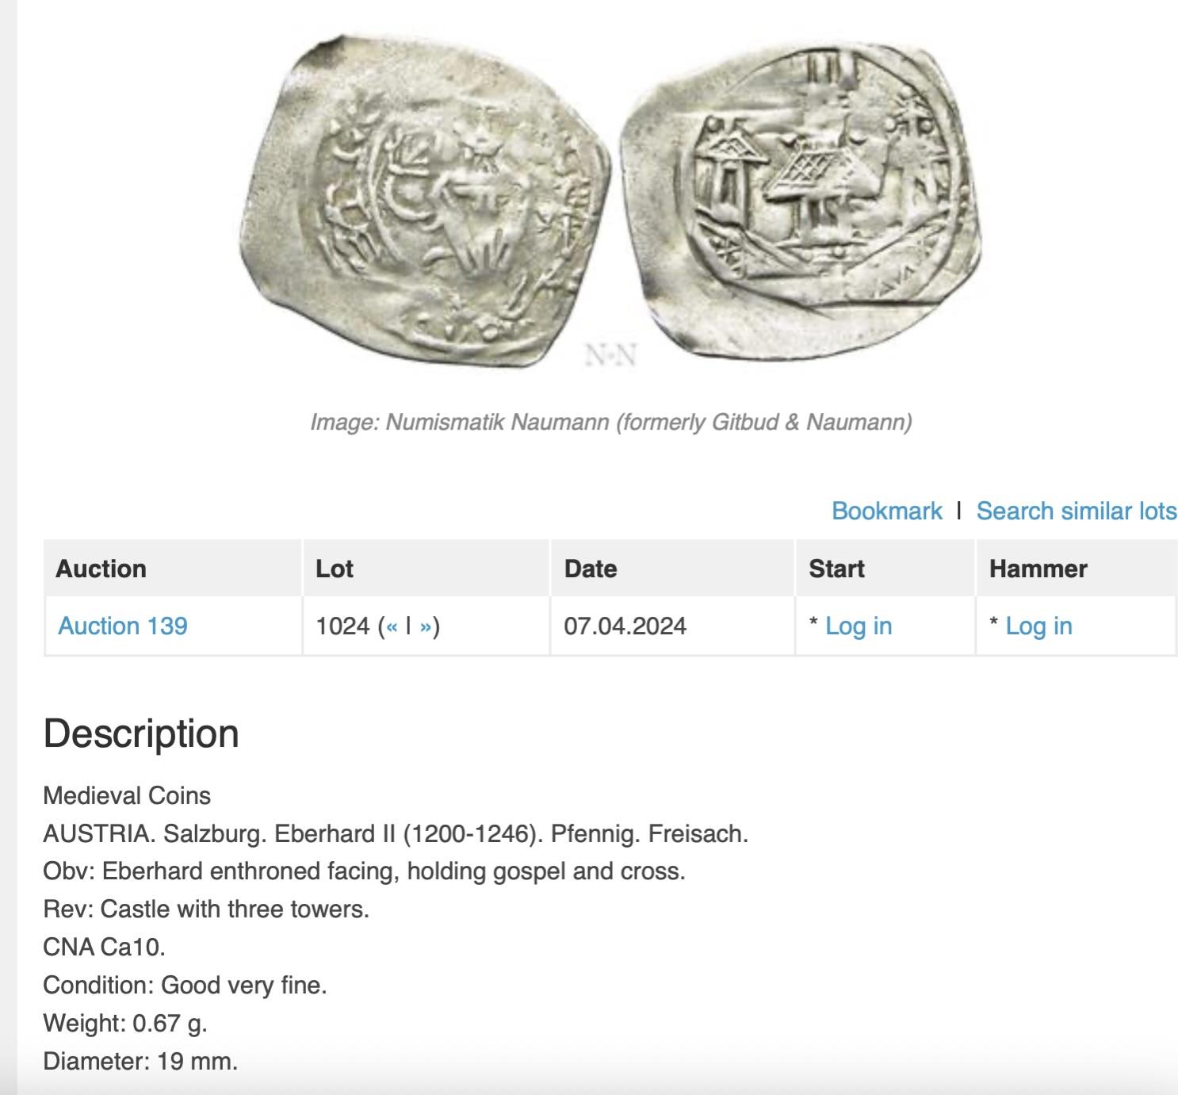The width and height of the screenshot is (1178, 1095).
Task: Log in to see Hammer price
Action: (1038, 626)
